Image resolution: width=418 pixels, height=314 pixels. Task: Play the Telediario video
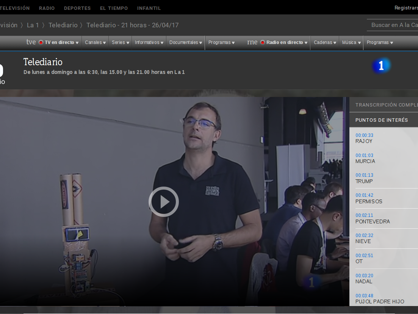pyautogui.click(x=163, y=202)
